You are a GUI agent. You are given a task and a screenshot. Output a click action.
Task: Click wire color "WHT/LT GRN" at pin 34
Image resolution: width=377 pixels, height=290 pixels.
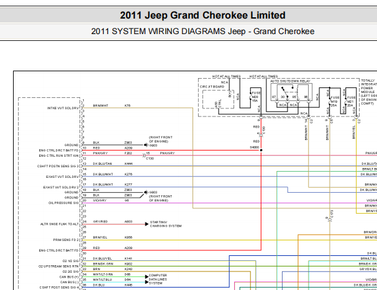point(102,275)
